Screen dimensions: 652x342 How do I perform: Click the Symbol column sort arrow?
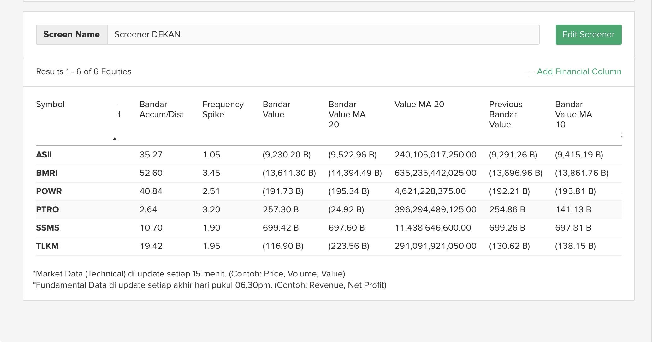pyautogui.click(x=115, y=139)
